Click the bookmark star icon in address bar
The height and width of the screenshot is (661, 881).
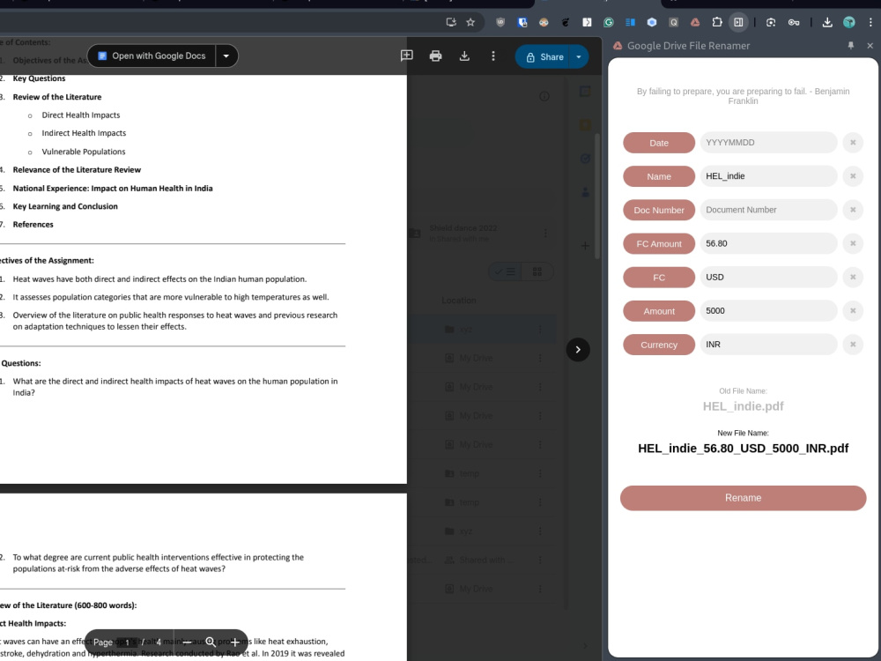[470, 23]
